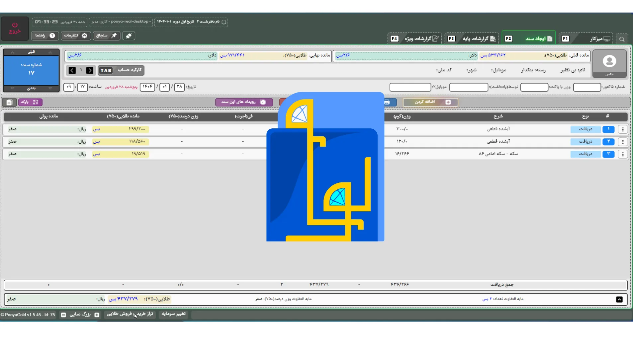The width and height of the screenshot is (633, 338).
Task: Go to next document (بعدی)
Action: click(x=31, y=88)
